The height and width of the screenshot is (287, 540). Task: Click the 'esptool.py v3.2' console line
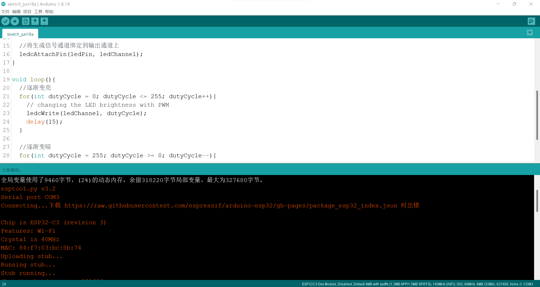tap(28, 189)
